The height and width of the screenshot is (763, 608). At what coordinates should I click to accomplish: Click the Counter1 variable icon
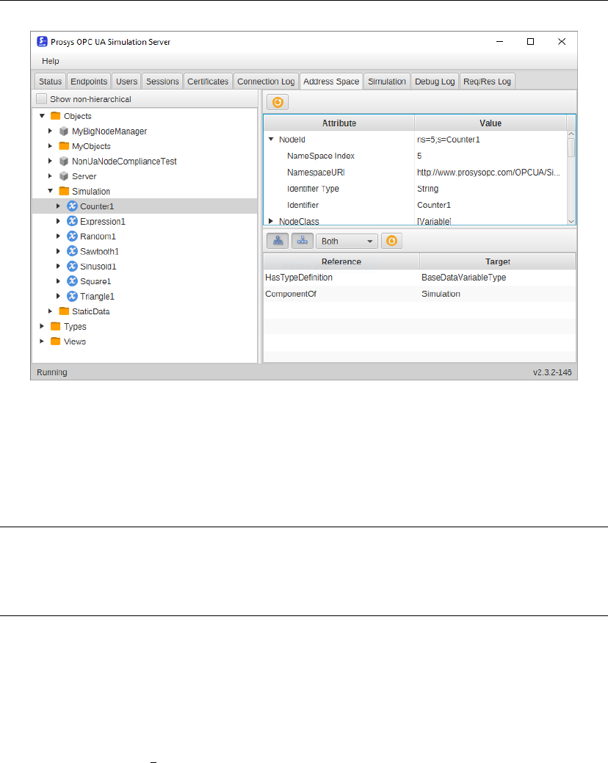pos(72,206)
